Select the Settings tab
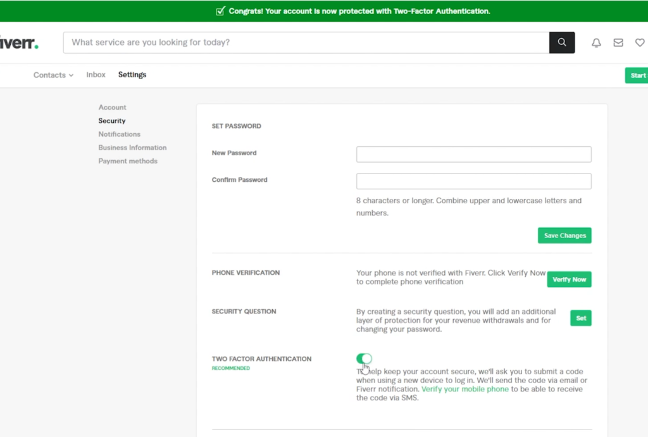The height and width of the screenshot is (437, 648). [x=132, y=75]
